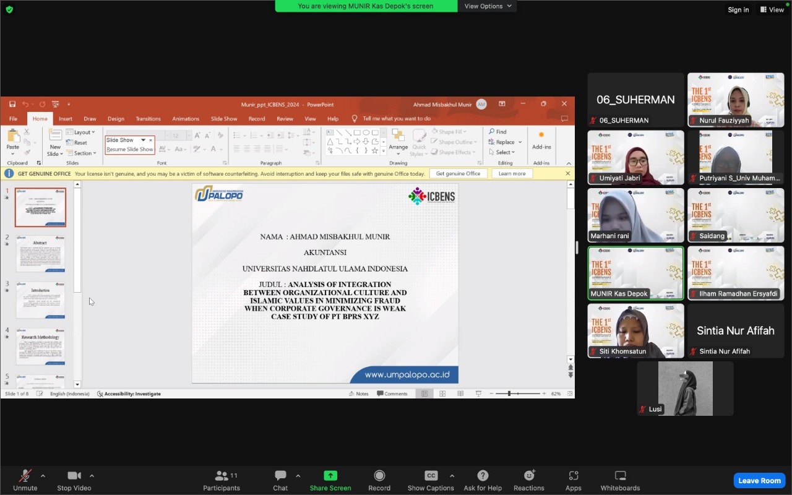Click the Sign in link
Image resolution: width=792 pixels, height=495 pixels.
click(x=738, y=10)
